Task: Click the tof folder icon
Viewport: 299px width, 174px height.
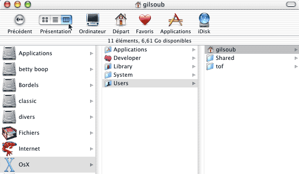Action: [x=210, y=66]
